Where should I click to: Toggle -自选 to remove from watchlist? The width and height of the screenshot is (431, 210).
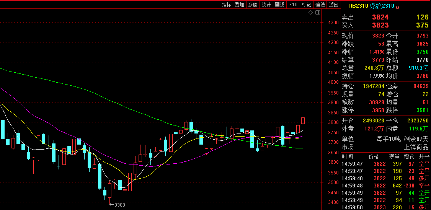pos(320,5)
